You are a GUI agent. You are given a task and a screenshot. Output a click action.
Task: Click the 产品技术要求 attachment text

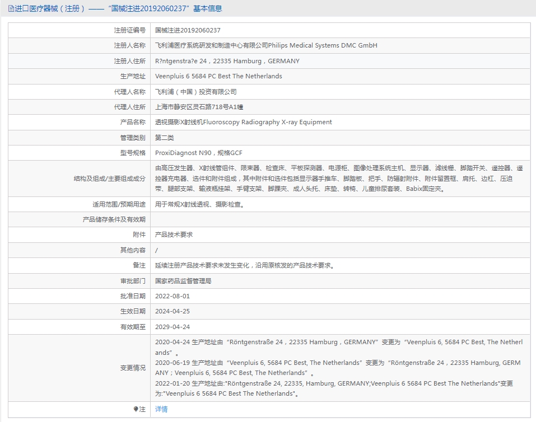click(174, 235)
